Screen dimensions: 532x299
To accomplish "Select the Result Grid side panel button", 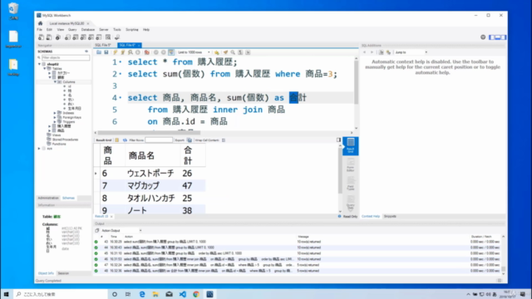I will coord(351,146).
